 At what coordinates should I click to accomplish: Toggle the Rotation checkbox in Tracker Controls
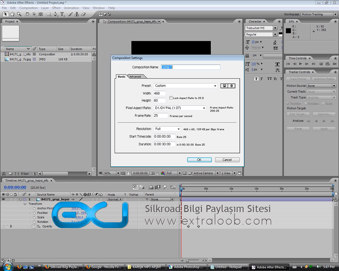click(x=306, y=104)
